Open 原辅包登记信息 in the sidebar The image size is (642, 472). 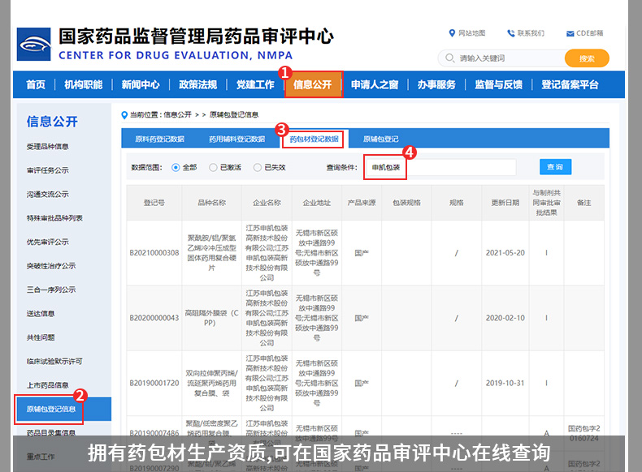tap(52, 409)
